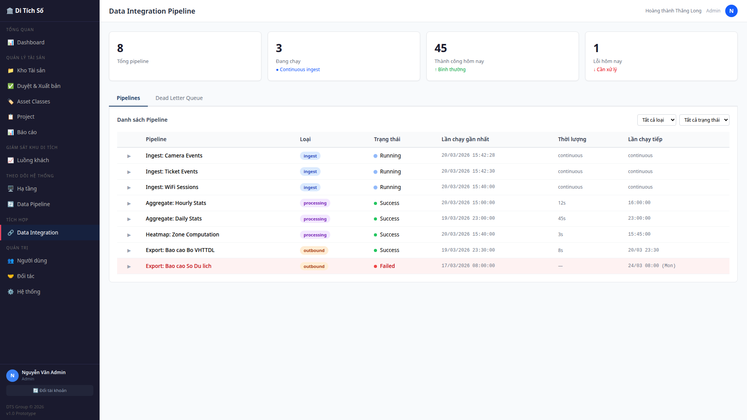Open the Tất cả loại filter dropdown
747x420 pixels.
[x=656, y=120]
